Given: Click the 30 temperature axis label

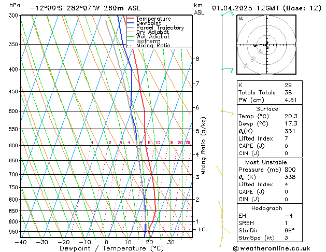Looking at the screenshot, I should click(x=171, y=242).
